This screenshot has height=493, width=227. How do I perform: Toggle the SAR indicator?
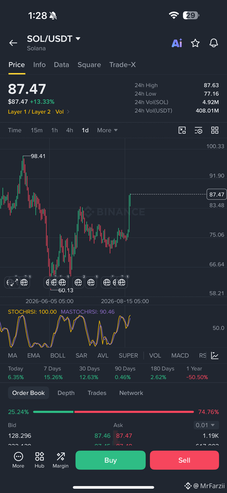click(x=81, y=355)
